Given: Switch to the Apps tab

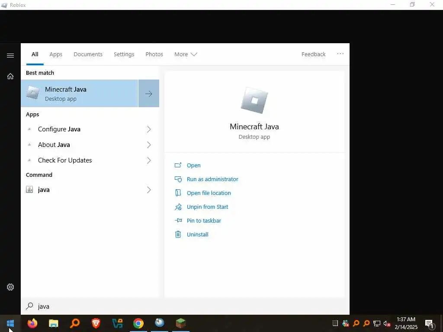Looking at the screenshot, I should pos(56,54).
